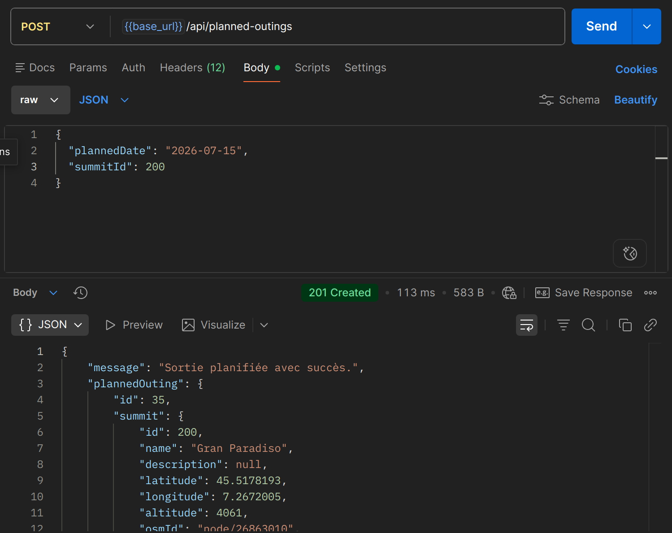Image resolution: width=672 pixels, height=533 pixels.
Task: Click the 113 ms response time
Action: [416, 293]
